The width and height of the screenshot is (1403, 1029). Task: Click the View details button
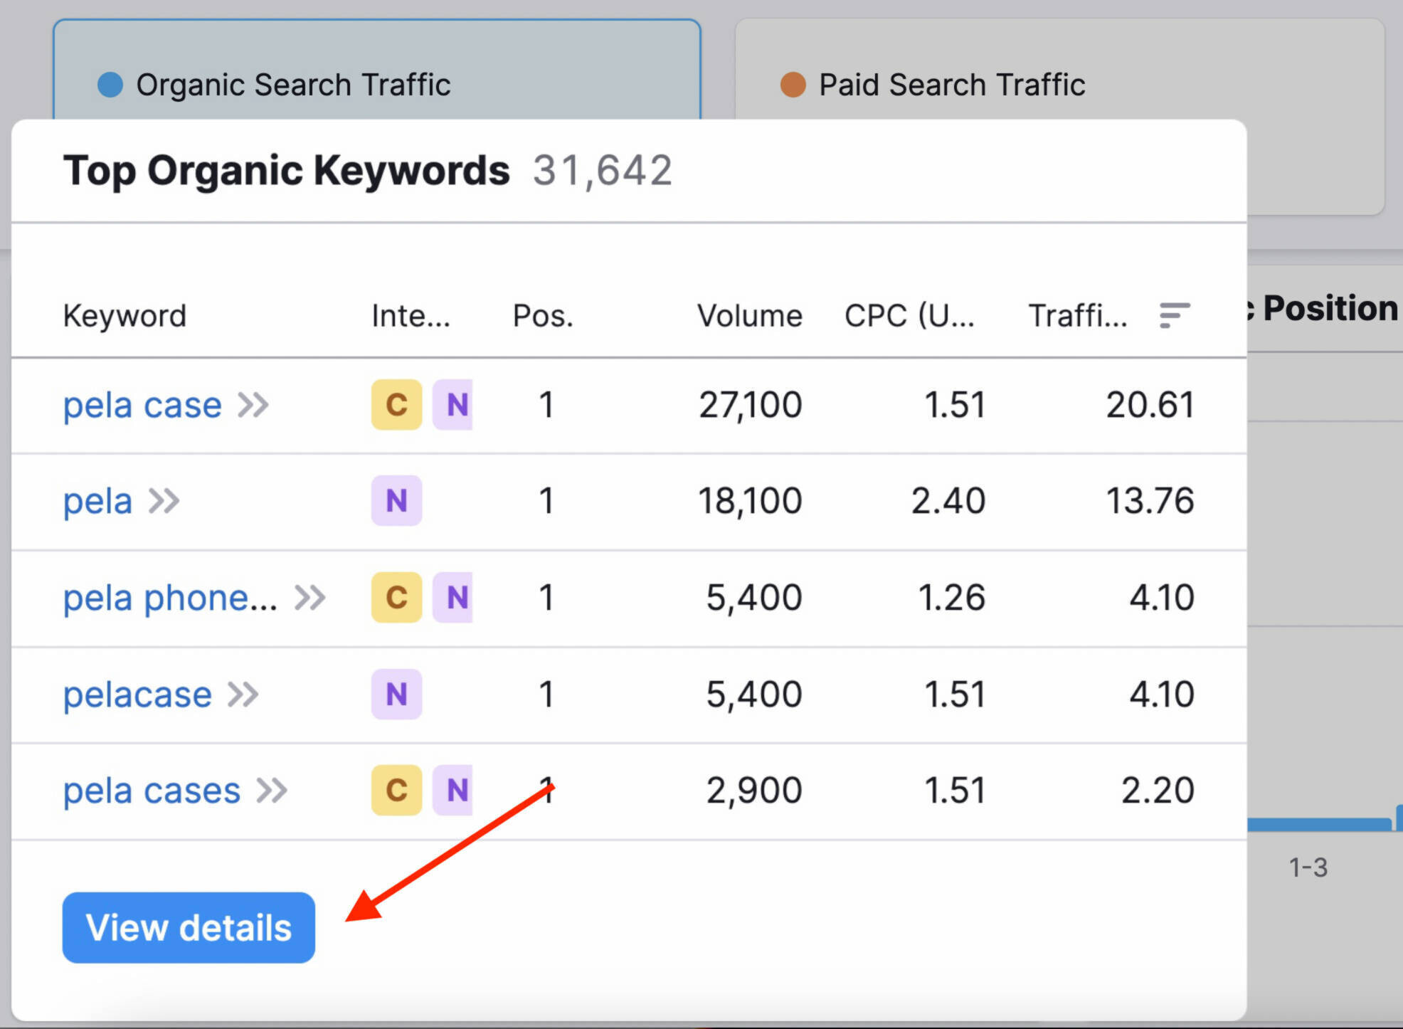[x=189, y=927]
